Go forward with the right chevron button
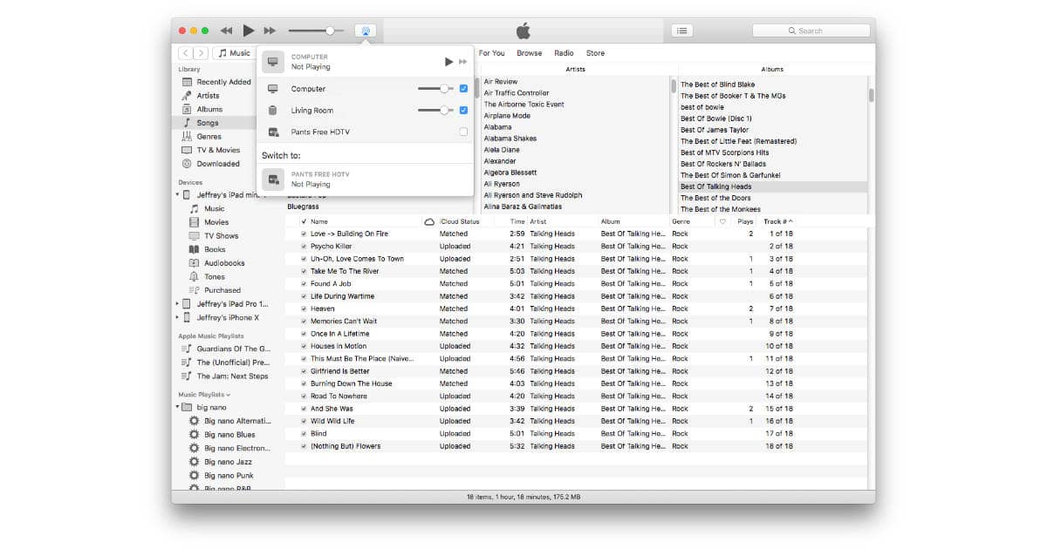Screen dimensions: 1047x549 [201, 53]
